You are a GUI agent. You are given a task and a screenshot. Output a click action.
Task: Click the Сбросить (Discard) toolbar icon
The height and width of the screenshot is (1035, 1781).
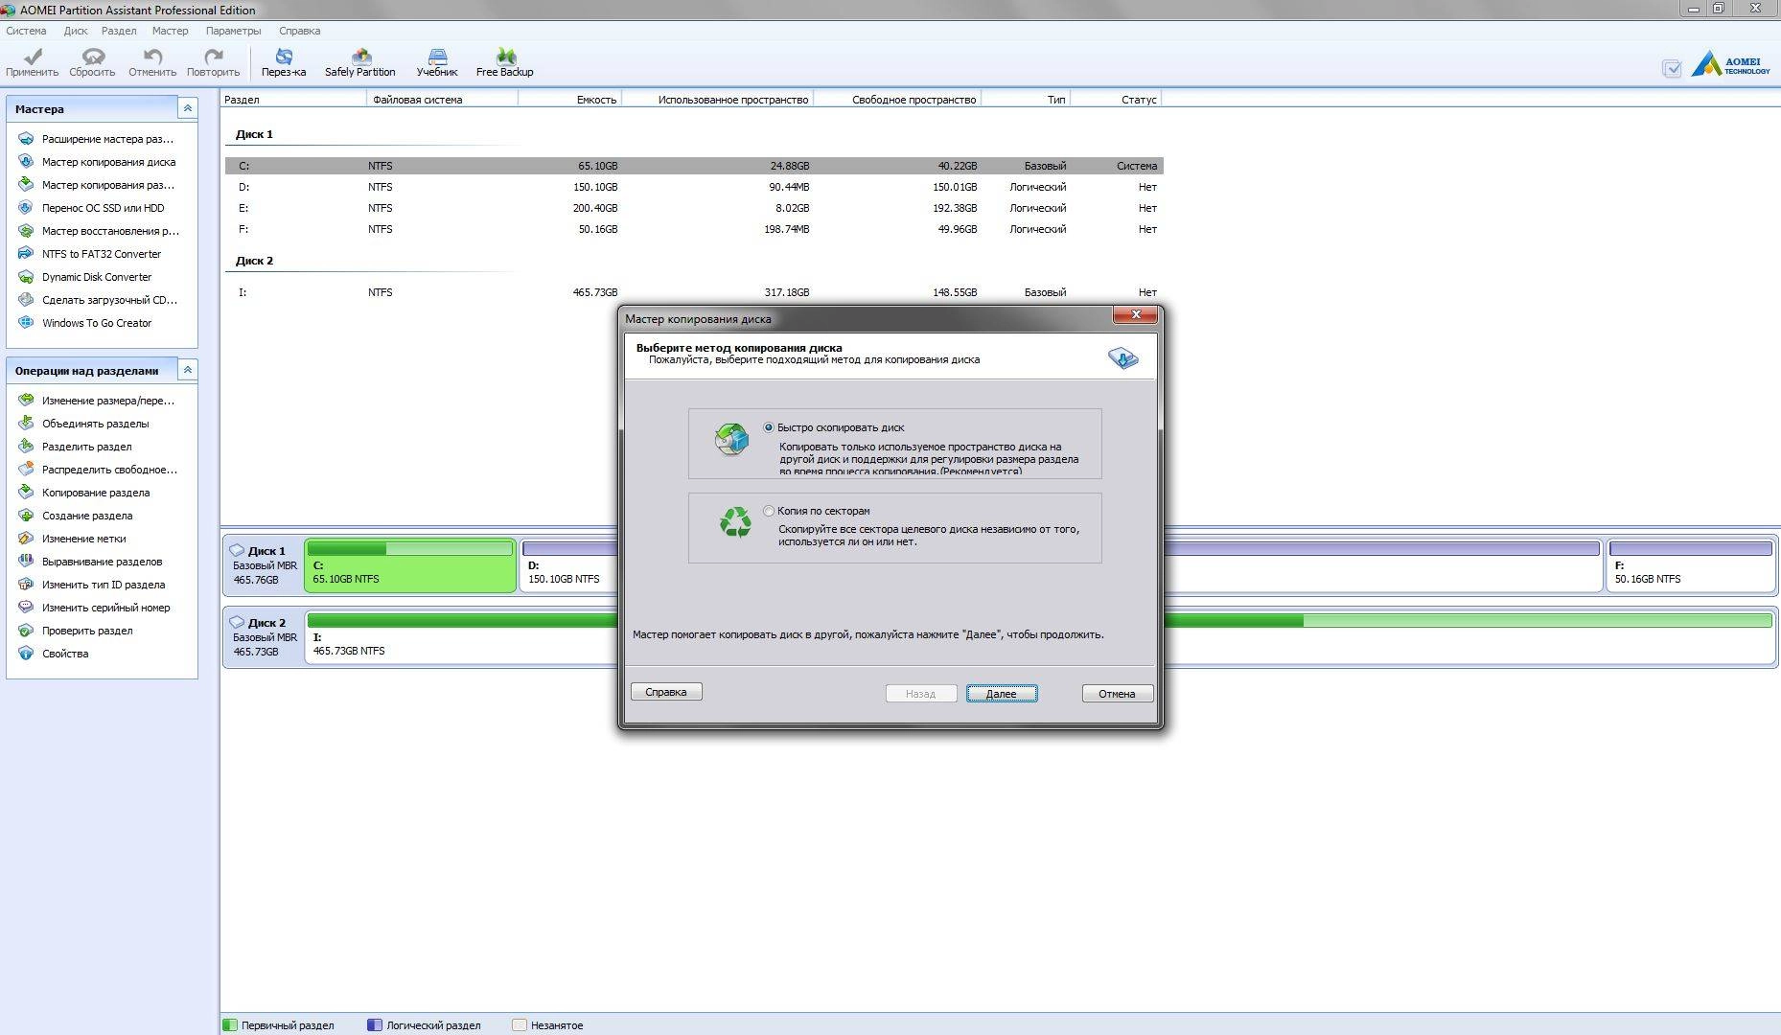pos(92,62)
